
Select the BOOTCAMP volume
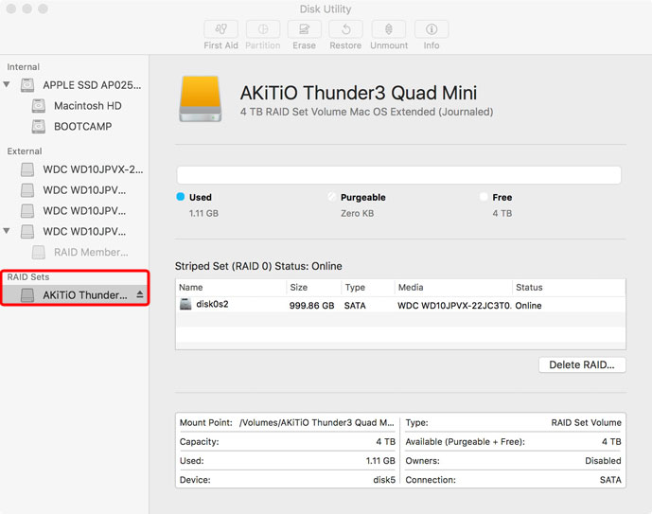82,127
